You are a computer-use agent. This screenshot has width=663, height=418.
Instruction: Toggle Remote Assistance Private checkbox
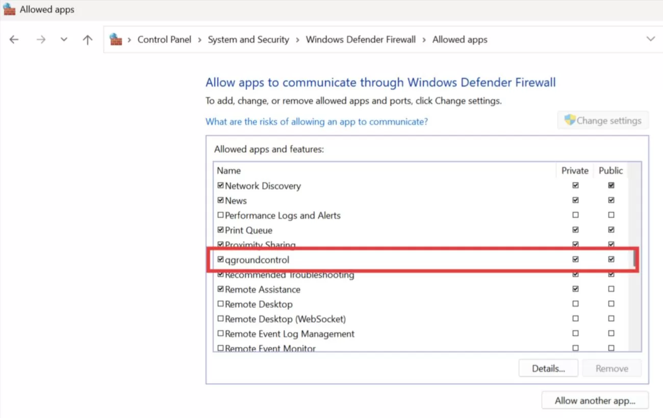[575, 289]
